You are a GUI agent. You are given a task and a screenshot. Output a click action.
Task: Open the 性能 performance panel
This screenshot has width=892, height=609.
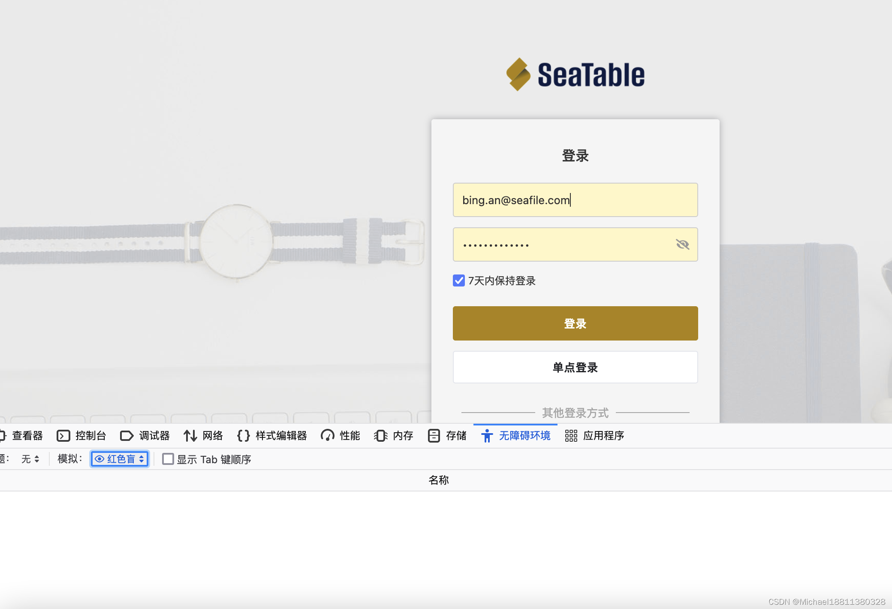click(350, 435)
